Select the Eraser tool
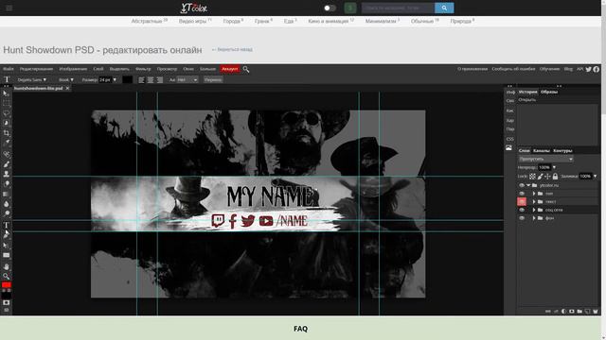This screenshot has width=606, height=340. tap(7, 184)
